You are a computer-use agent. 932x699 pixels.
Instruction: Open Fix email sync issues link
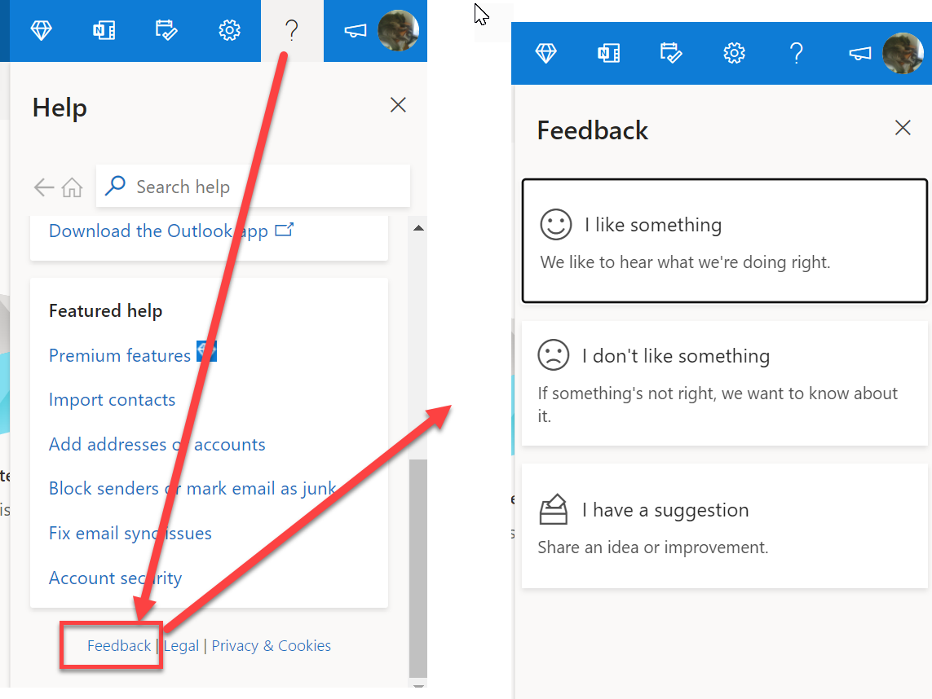[x=130, y=534]
